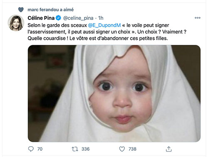Click "Selon le garde des sceaux" text

(57, 25)
